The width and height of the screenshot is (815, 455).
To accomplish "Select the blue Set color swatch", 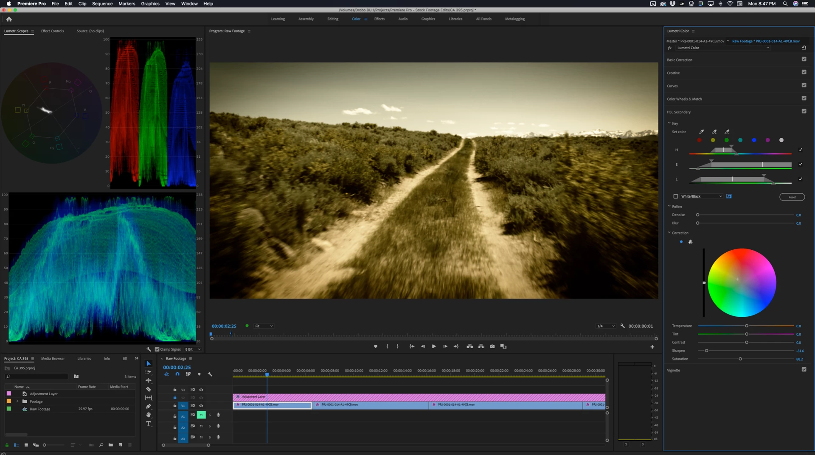I will (x=754, y=140).
